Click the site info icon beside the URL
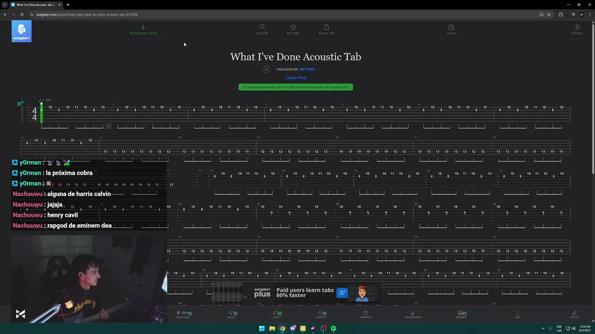Image resolution: width=595 pixels, height=334 pixels. tap(32, 14)
